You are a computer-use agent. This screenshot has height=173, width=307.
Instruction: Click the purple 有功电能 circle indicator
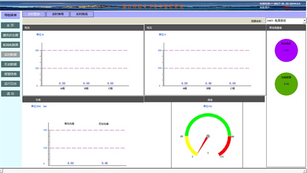(286, 50)
